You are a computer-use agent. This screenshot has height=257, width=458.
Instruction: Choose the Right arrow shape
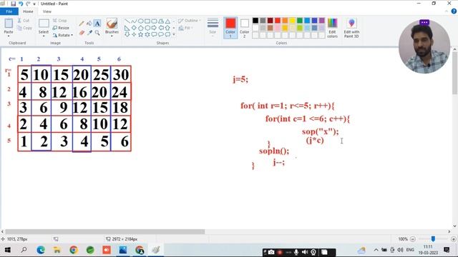pos(154,28)
